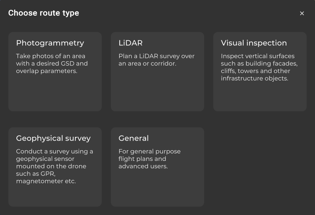Click the general purpose flight plans description

point(149,159)
